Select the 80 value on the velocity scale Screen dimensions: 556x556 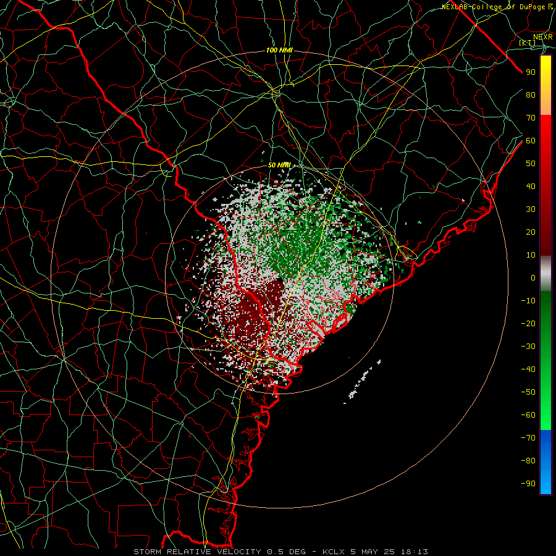click(x=531, y=95)
